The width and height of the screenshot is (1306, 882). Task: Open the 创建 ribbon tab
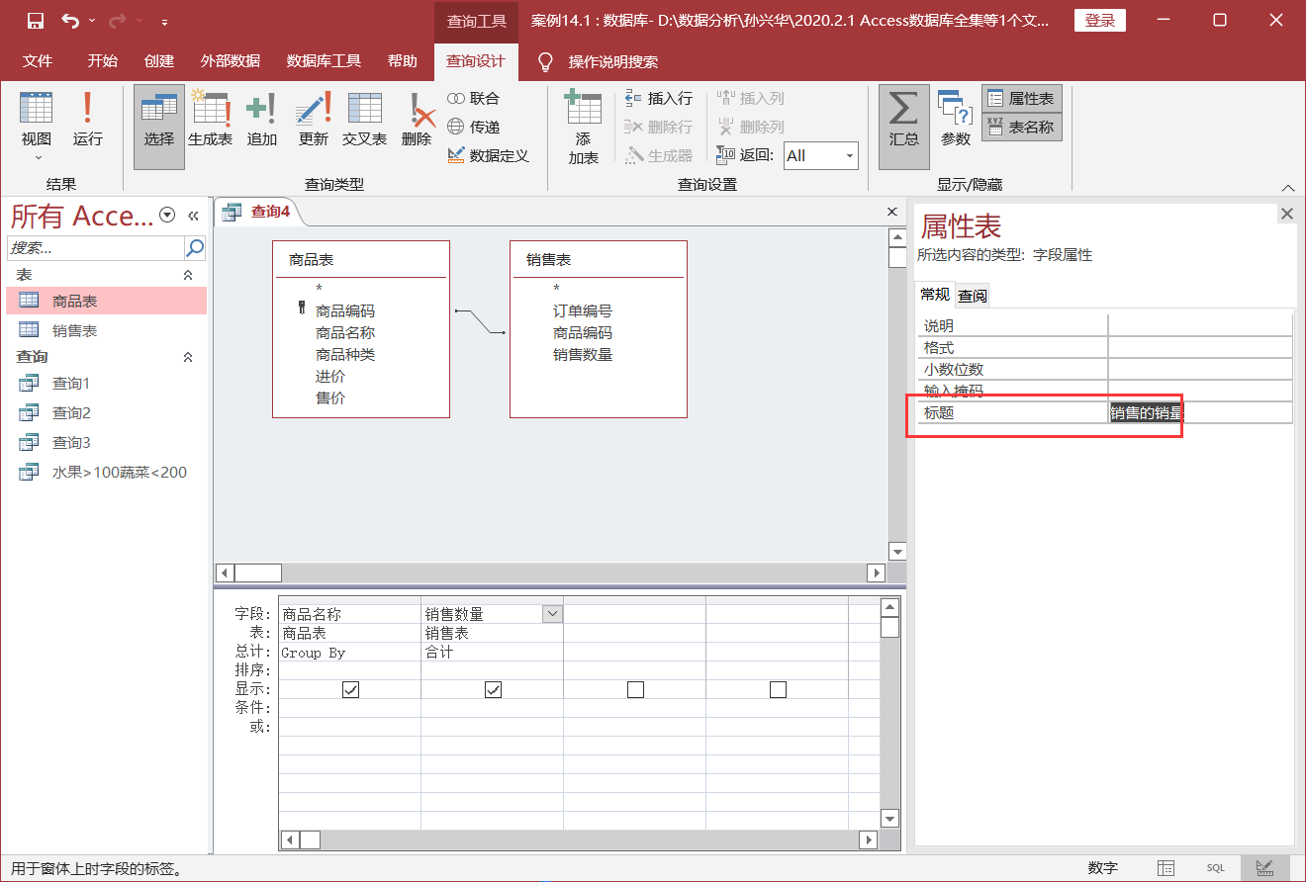coord(158,61)
